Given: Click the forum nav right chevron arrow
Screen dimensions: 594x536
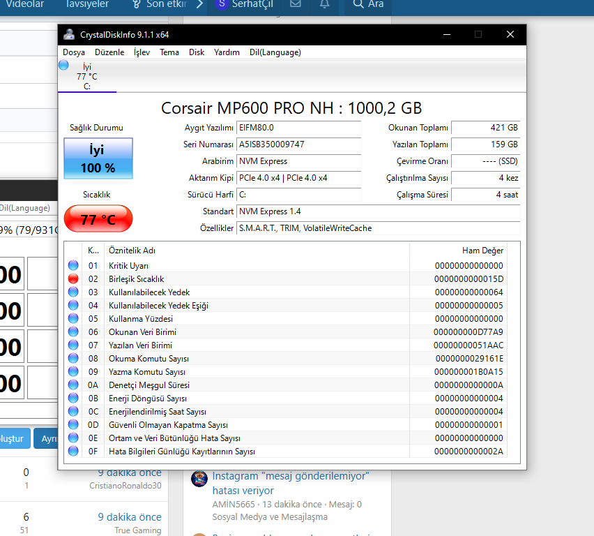Looking at the screenshot, I should point(199,4).
